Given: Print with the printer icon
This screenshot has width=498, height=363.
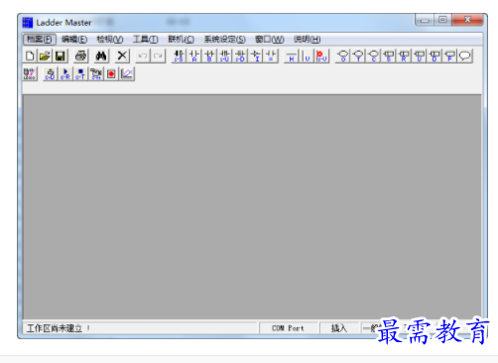Looking at the screenshot, I should click(x=80, y=56).
